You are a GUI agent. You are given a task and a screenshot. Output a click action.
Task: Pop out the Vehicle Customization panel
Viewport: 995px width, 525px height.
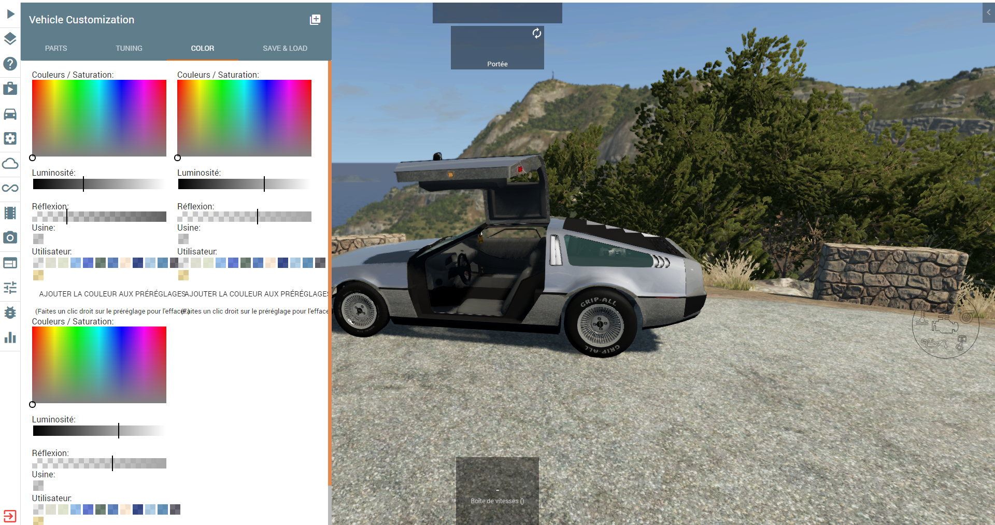coord(315,20)
